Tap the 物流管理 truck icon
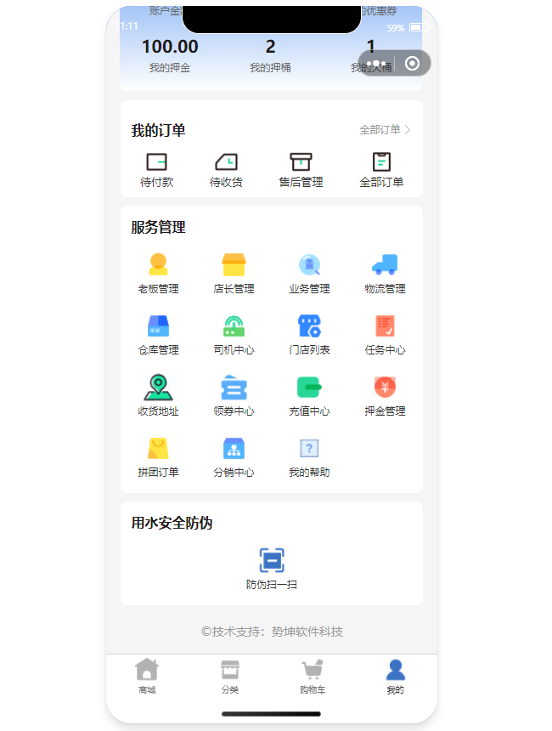Viewport: 552px width, 731px height. coord(385,264)
